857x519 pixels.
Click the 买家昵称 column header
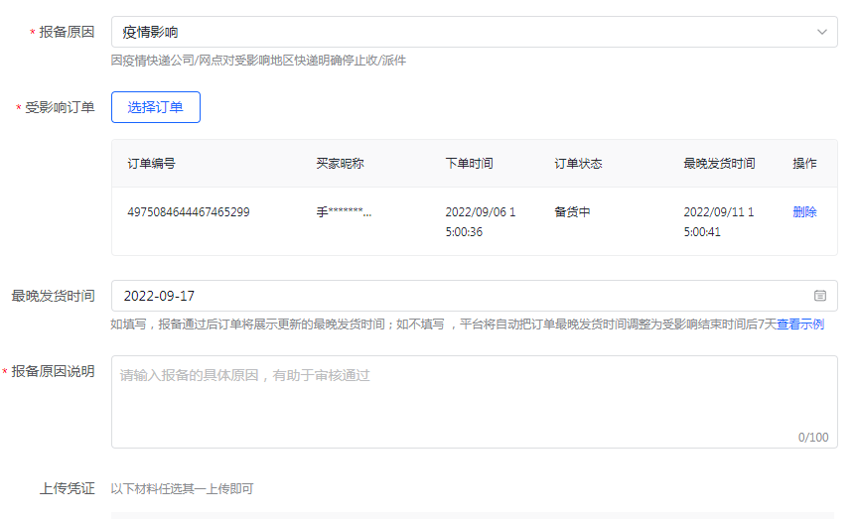click(x=340, y=164)
